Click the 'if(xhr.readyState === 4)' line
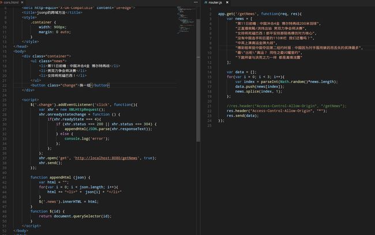Screen dimensions: 375x235 pos(74,119)
